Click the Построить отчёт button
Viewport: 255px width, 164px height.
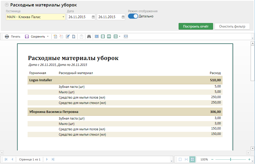[x=196, y=26]
